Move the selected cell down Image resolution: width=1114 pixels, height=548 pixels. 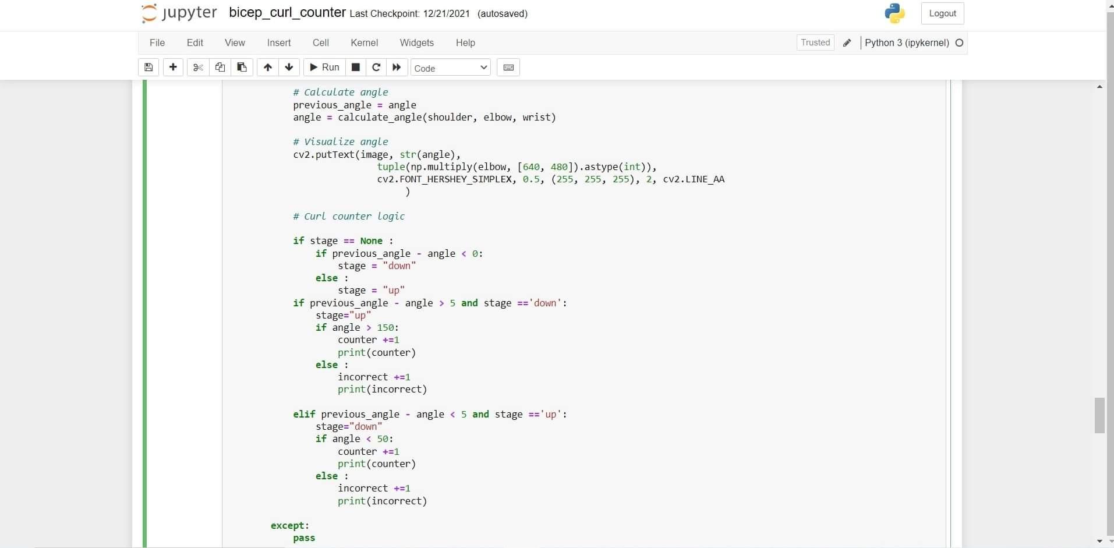(289, 67)
